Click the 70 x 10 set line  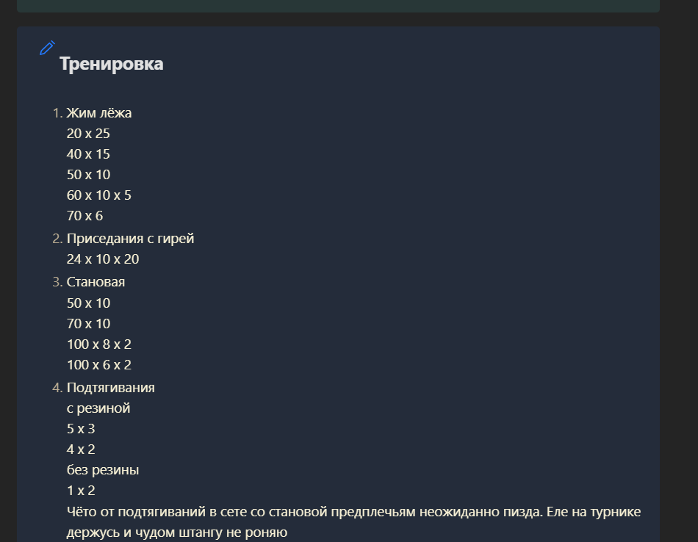coord(88,324)
